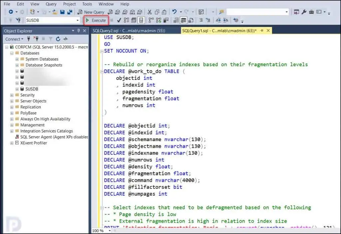Select Results to Text output mode

pos(176,20)
